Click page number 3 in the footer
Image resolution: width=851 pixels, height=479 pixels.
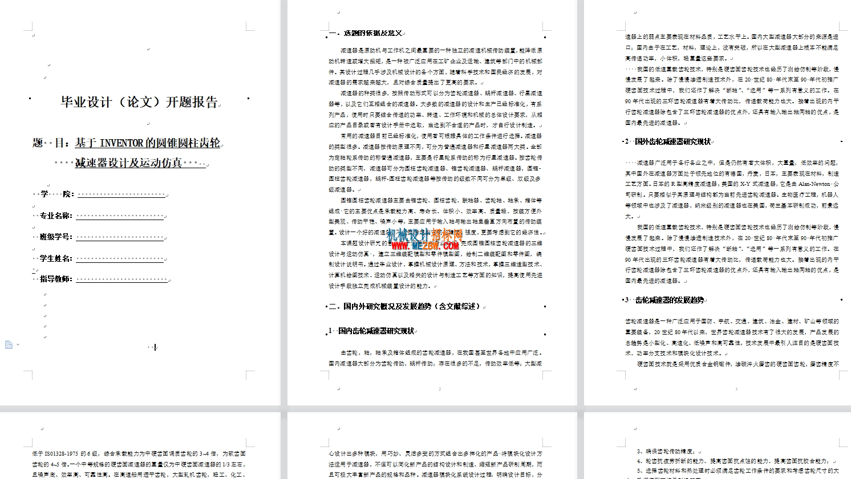pyautogui.click(x=736, y=389)
